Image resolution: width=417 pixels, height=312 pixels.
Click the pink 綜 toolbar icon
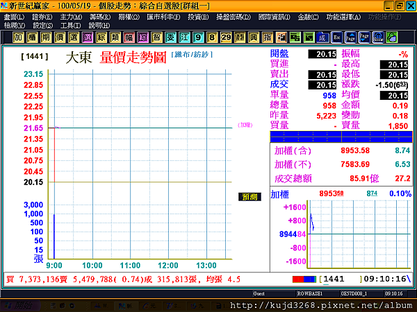142,37
